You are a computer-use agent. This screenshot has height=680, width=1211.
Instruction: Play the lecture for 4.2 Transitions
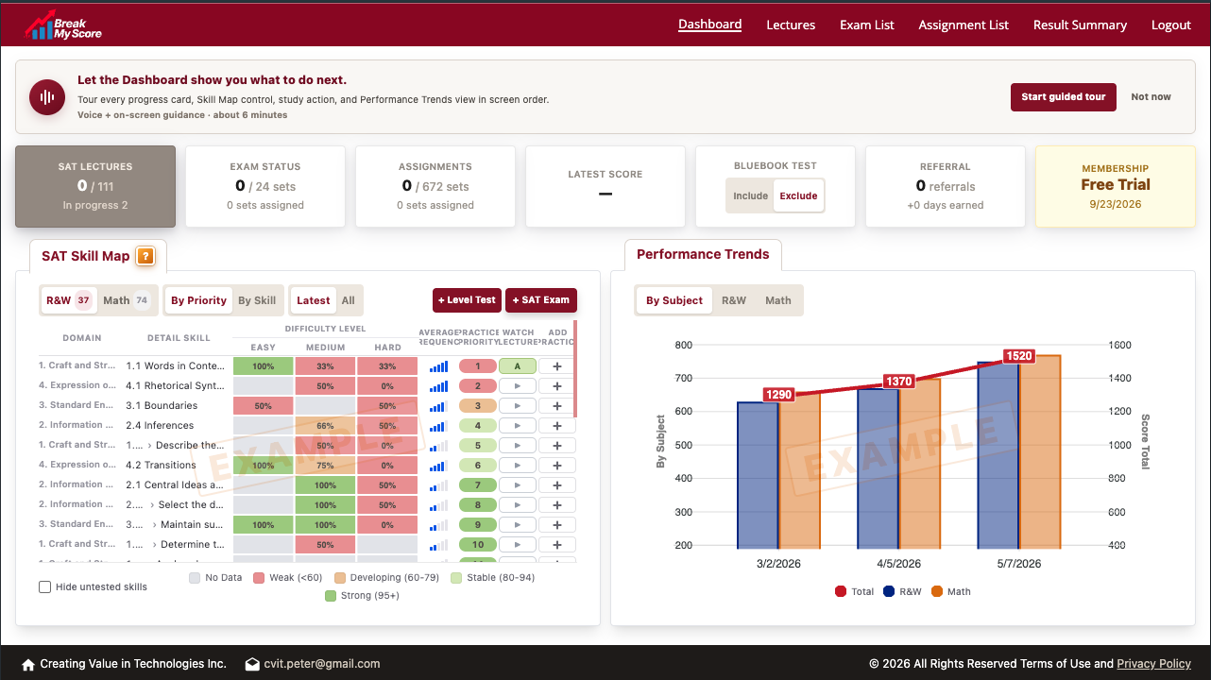[x=517, y=466]
